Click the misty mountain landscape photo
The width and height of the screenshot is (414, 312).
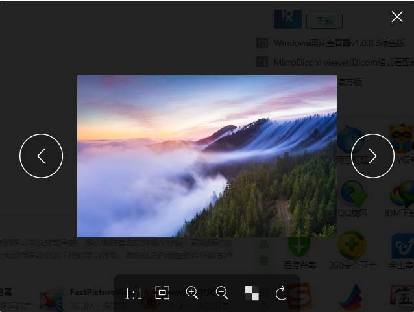tap(207, 156)
